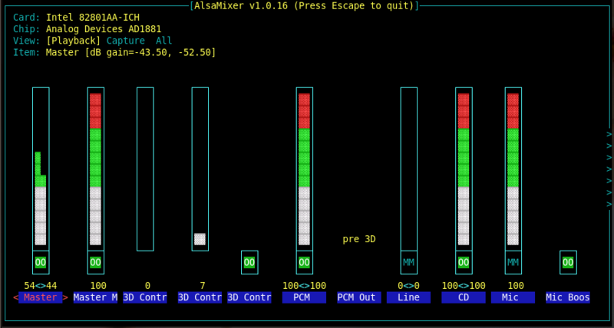Toggle the Master channel mute box
The height and width of the screenshot is (328, 614).
(x=41, y=262)
